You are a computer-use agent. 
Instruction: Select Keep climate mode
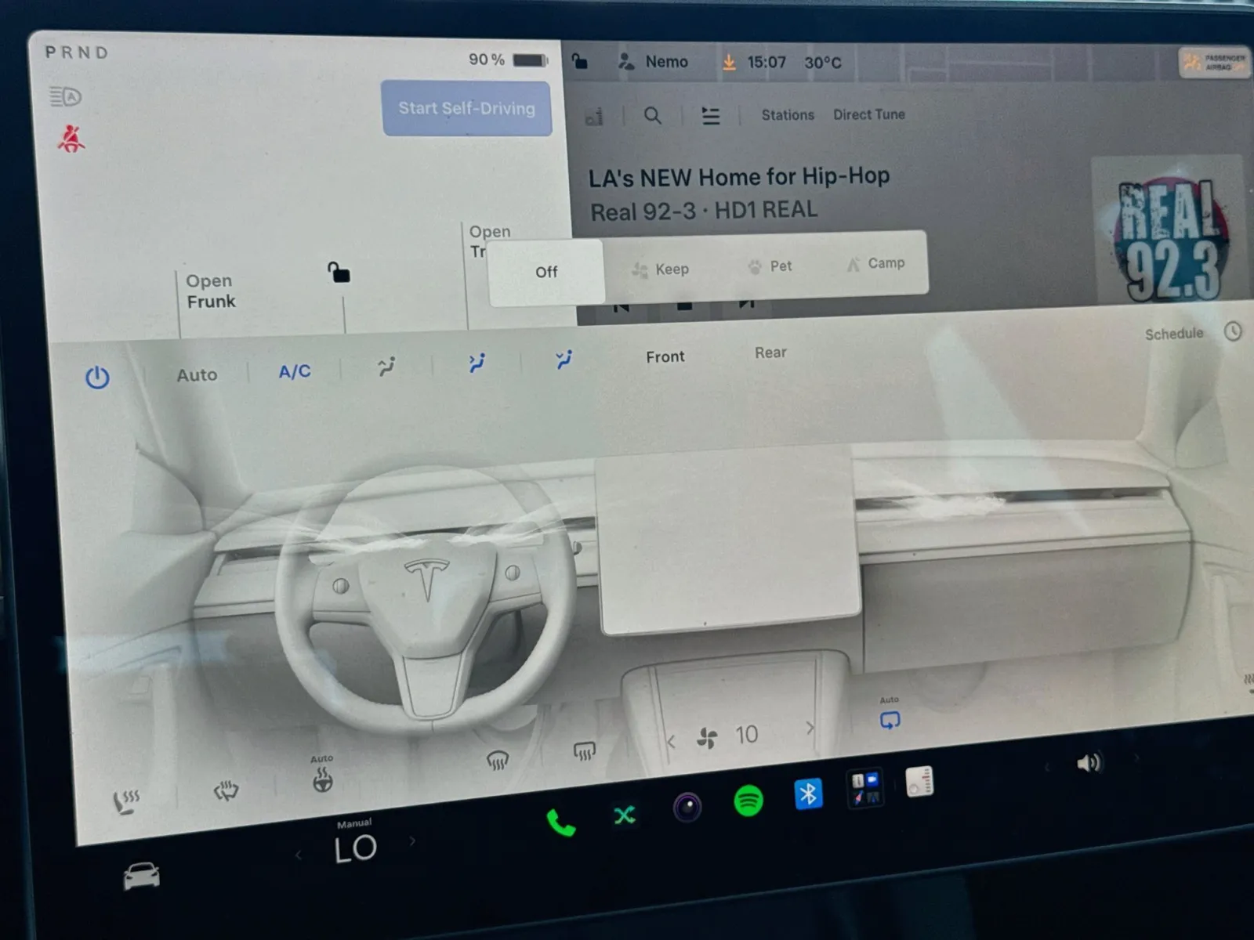(661, 269)
